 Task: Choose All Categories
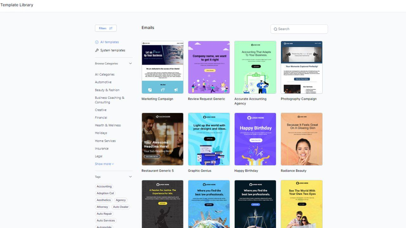point(105,74)
